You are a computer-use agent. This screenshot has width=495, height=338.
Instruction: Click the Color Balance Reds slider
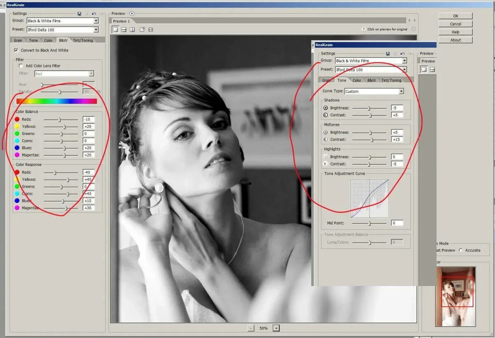[61, 120]
